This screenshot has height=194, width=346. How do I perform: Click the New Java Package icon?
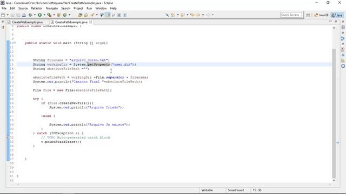pos(59,15)
